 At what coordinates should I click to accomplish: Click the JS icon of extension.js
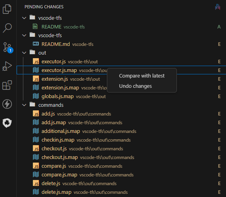36,79
